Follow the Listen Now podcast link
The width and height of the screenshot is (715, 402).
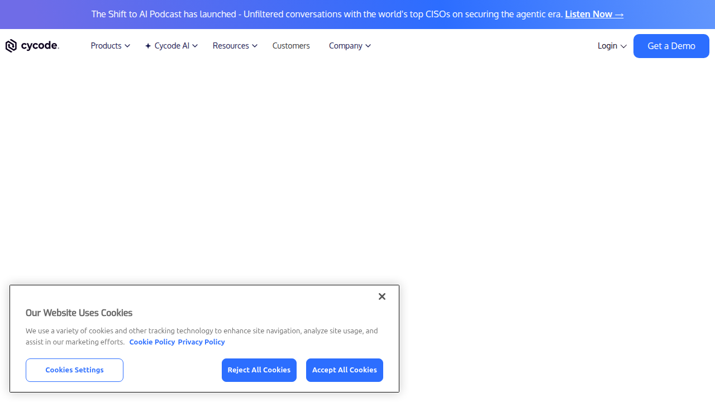594,14
